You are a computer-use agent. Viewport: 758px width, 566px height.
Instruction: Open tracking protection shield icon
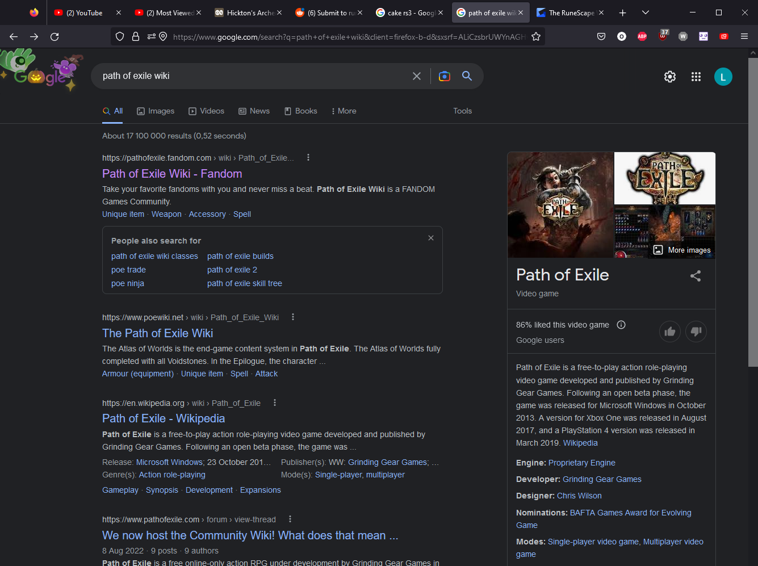coord(120,37)
